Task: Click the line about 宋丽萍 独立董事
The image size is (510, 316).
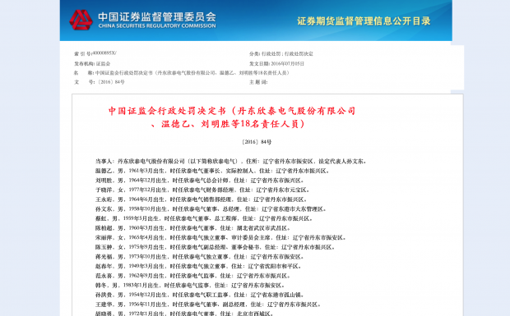Action: [x=220, y=237]
